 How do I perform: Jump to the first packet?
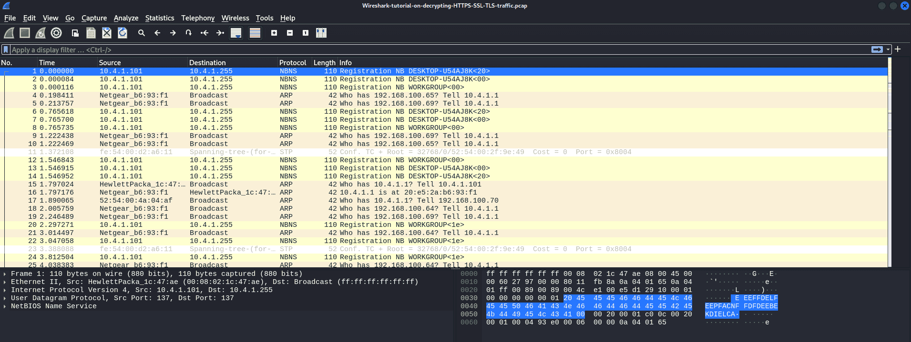(205, 33)
